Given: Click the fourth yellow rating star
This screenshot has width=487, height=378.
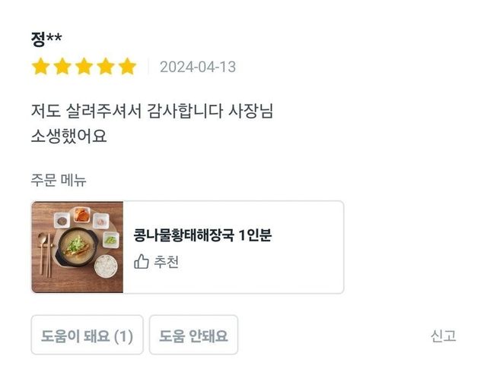Looking at the screenshot, I should [x=106, y=67].
